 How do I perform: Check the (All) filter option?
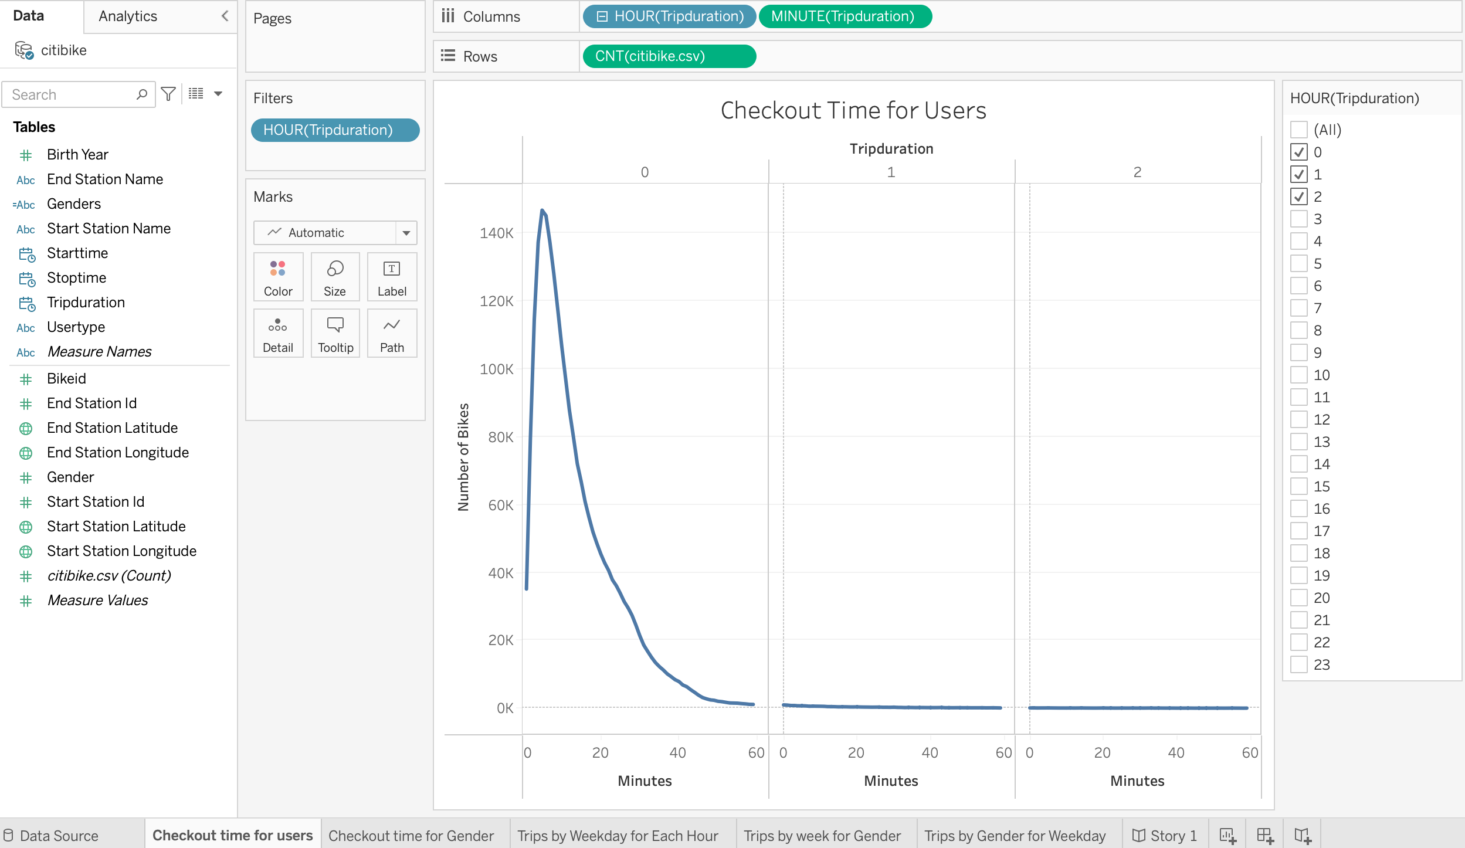(1299, 130)
